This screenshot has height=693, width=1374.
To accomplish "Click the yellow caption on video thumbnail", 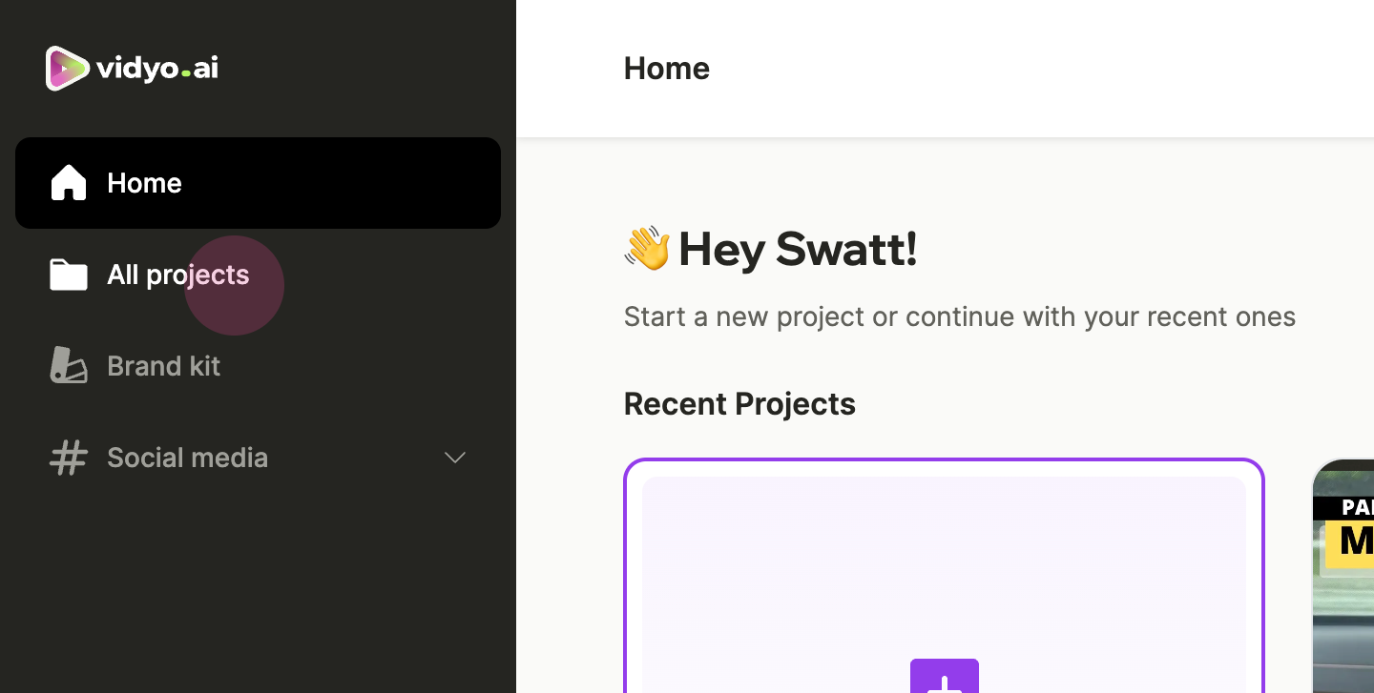I will [1349, 542].
